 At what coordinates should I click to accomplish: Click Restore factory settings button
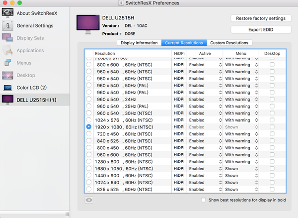261,18
